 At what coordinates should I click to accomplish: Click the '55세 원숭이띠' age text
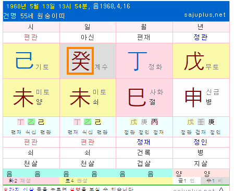pos(42,16)
